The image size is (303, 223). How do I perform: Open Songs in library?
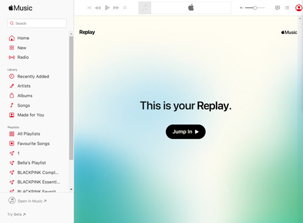pyautogui.click(x=24, y=105)
